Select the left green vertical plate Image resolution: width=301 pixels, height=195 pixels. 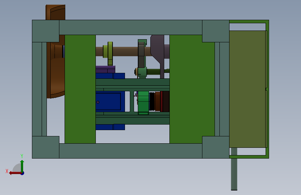click(x=80, y=89)
